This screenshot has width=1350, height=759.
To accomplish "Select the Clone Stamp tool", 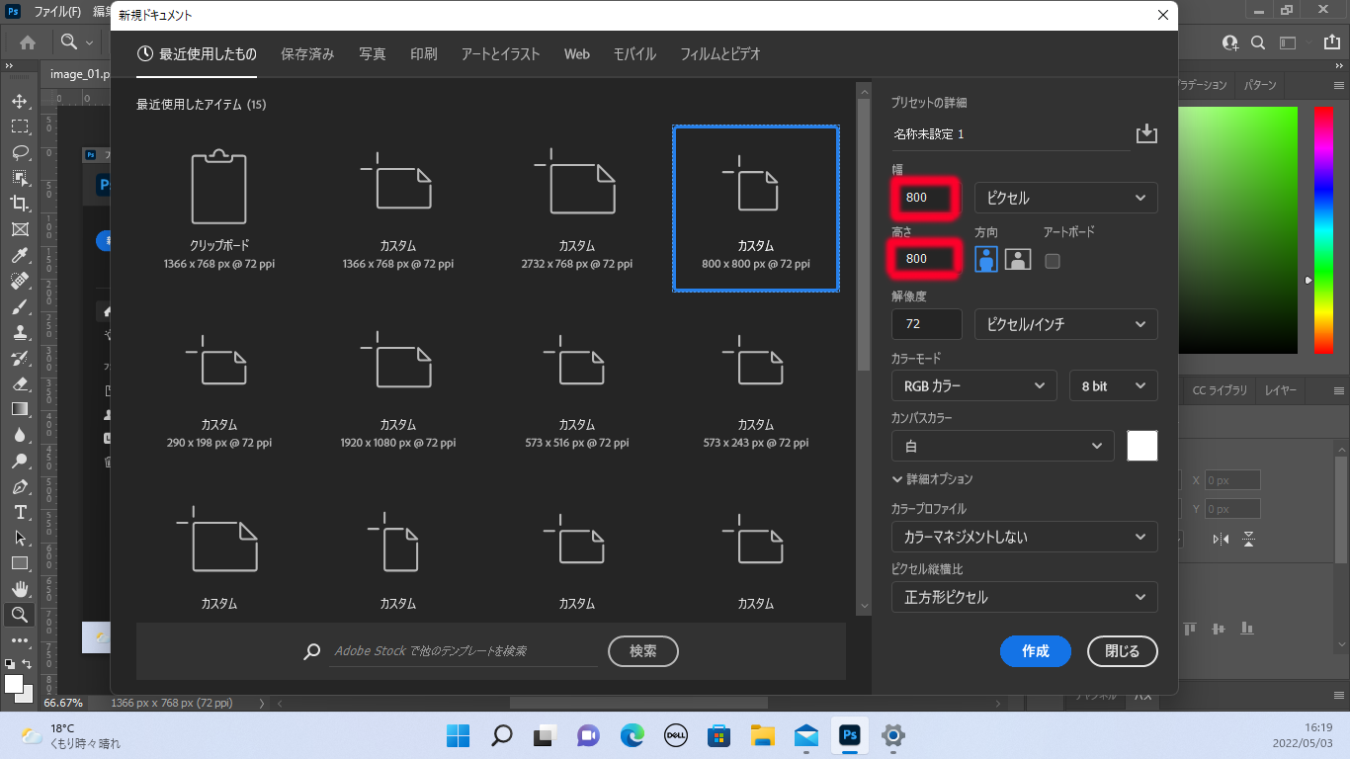I will coord(20,333).
